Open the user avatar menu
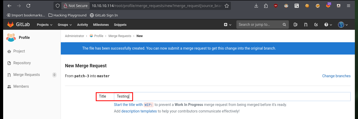The width and height of the screenshot is (358, 119). [x=343, y=25]
